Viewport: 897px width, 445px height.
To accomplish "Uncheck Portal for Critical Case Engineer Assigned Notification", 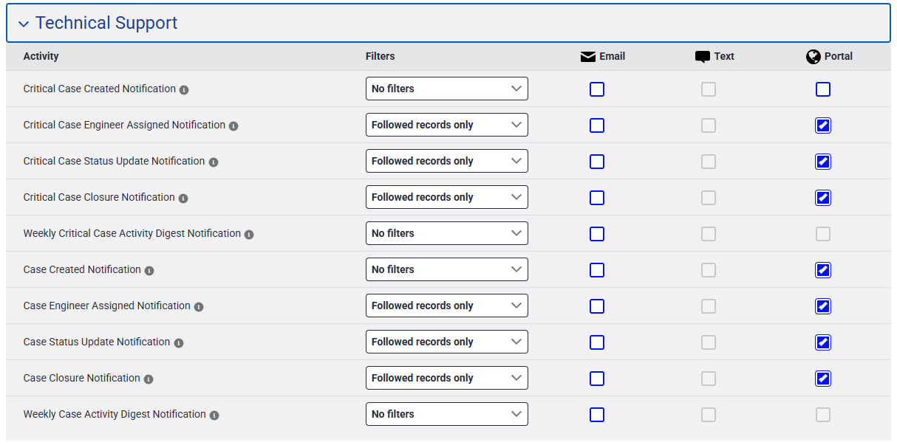I will [823, 125].
